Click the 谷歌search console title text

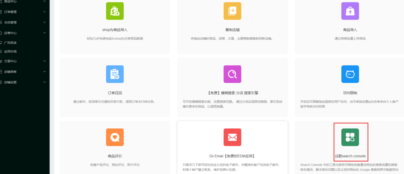pyautogui.click(x=350, y=156)
